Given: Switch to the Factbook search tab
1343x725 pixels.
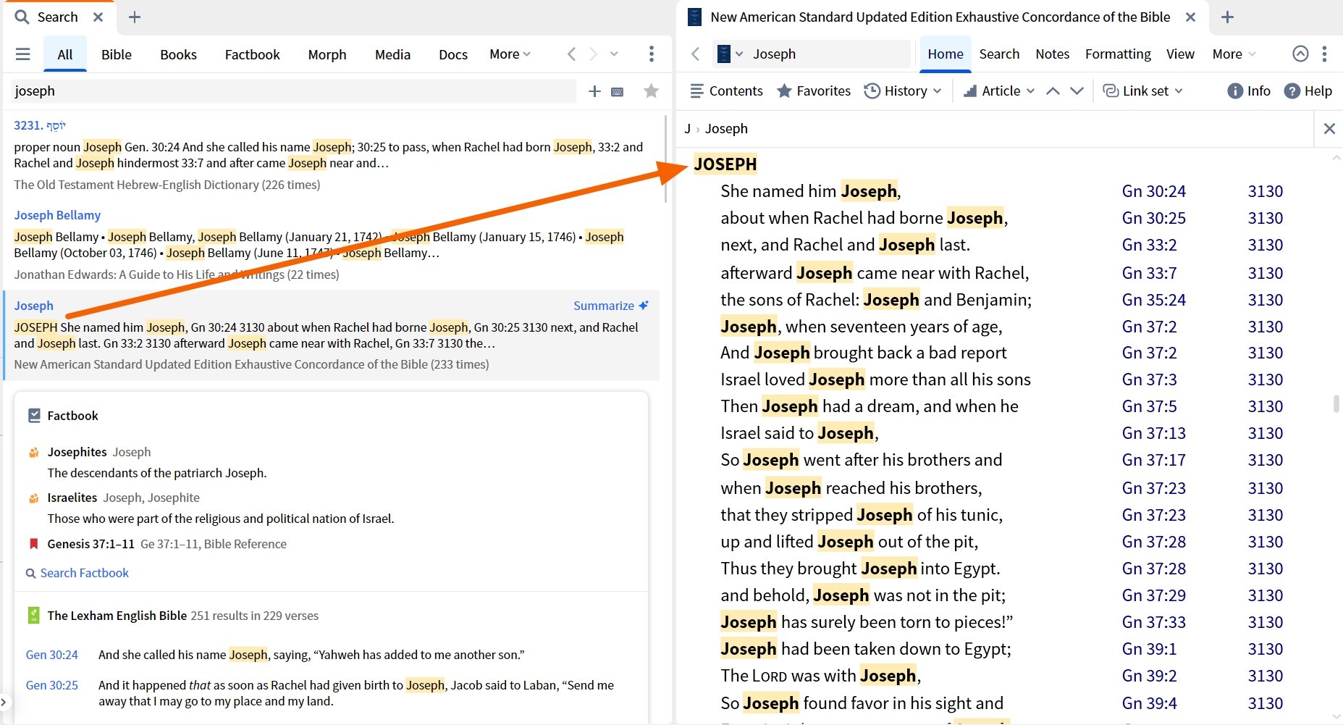Looking at the screenshot, I should click(x=252, y=54).
